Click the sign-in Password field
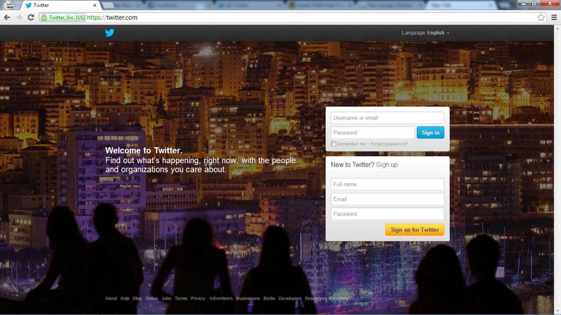 (x=373, y=133)
